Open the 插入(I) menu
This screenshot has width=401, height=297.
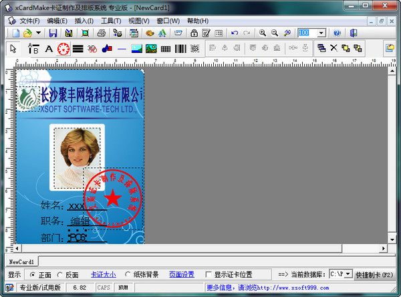84,21
